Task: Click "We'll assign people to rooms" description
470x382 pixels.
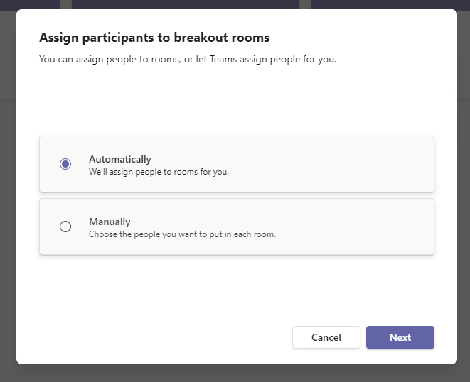Action: point(159,172)
